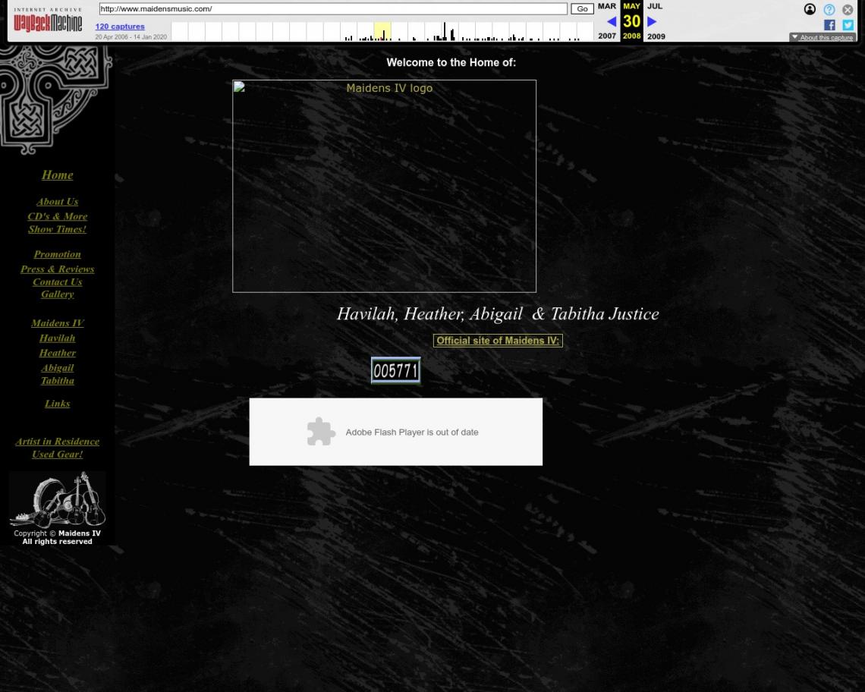The image size is (865, 692).
Task: Click the musical instruments image
Action: (x=58, y=499)
